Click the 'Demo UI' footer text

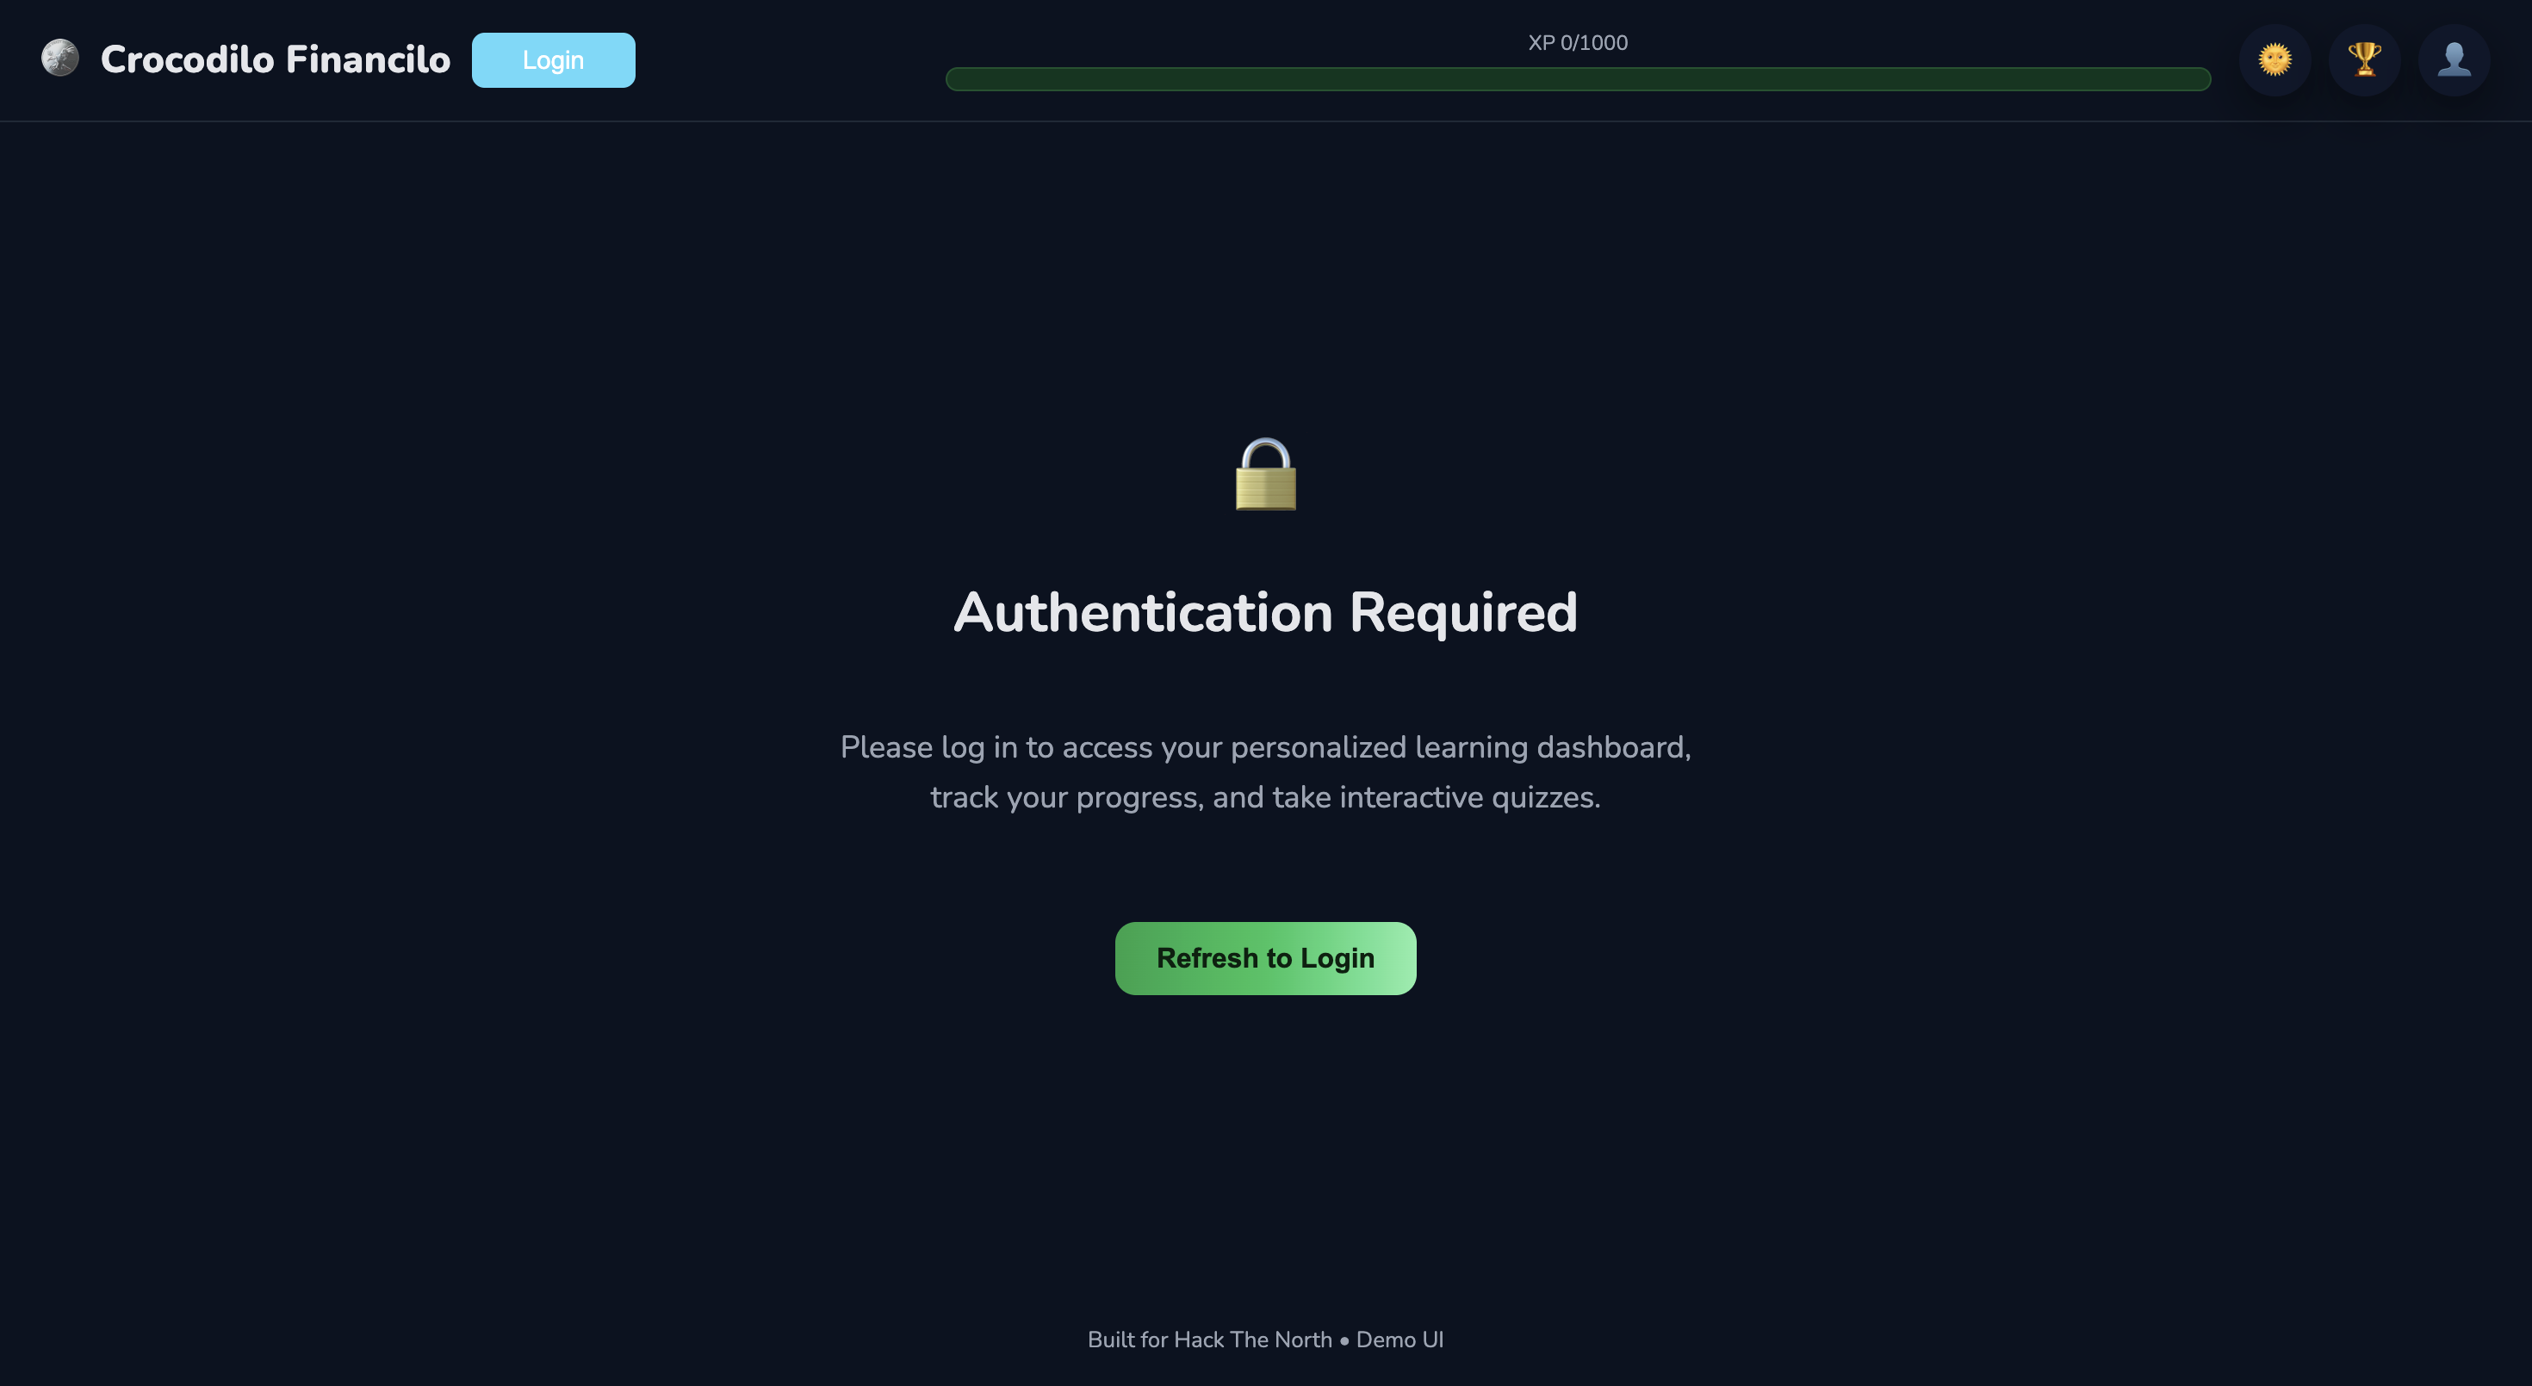[x=1399, y=1340]
